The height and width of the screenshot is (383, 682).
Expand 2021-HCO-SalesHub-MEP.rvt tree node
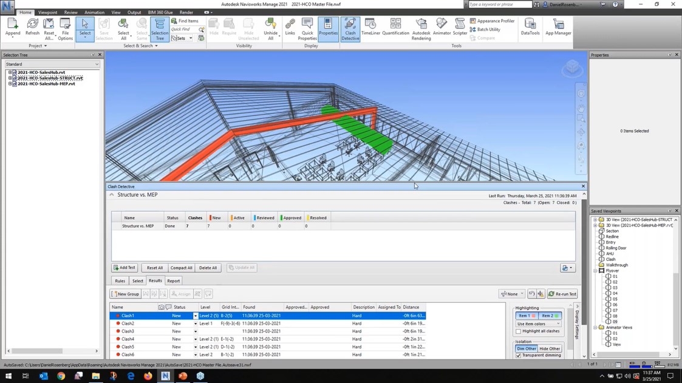(10, 84)
